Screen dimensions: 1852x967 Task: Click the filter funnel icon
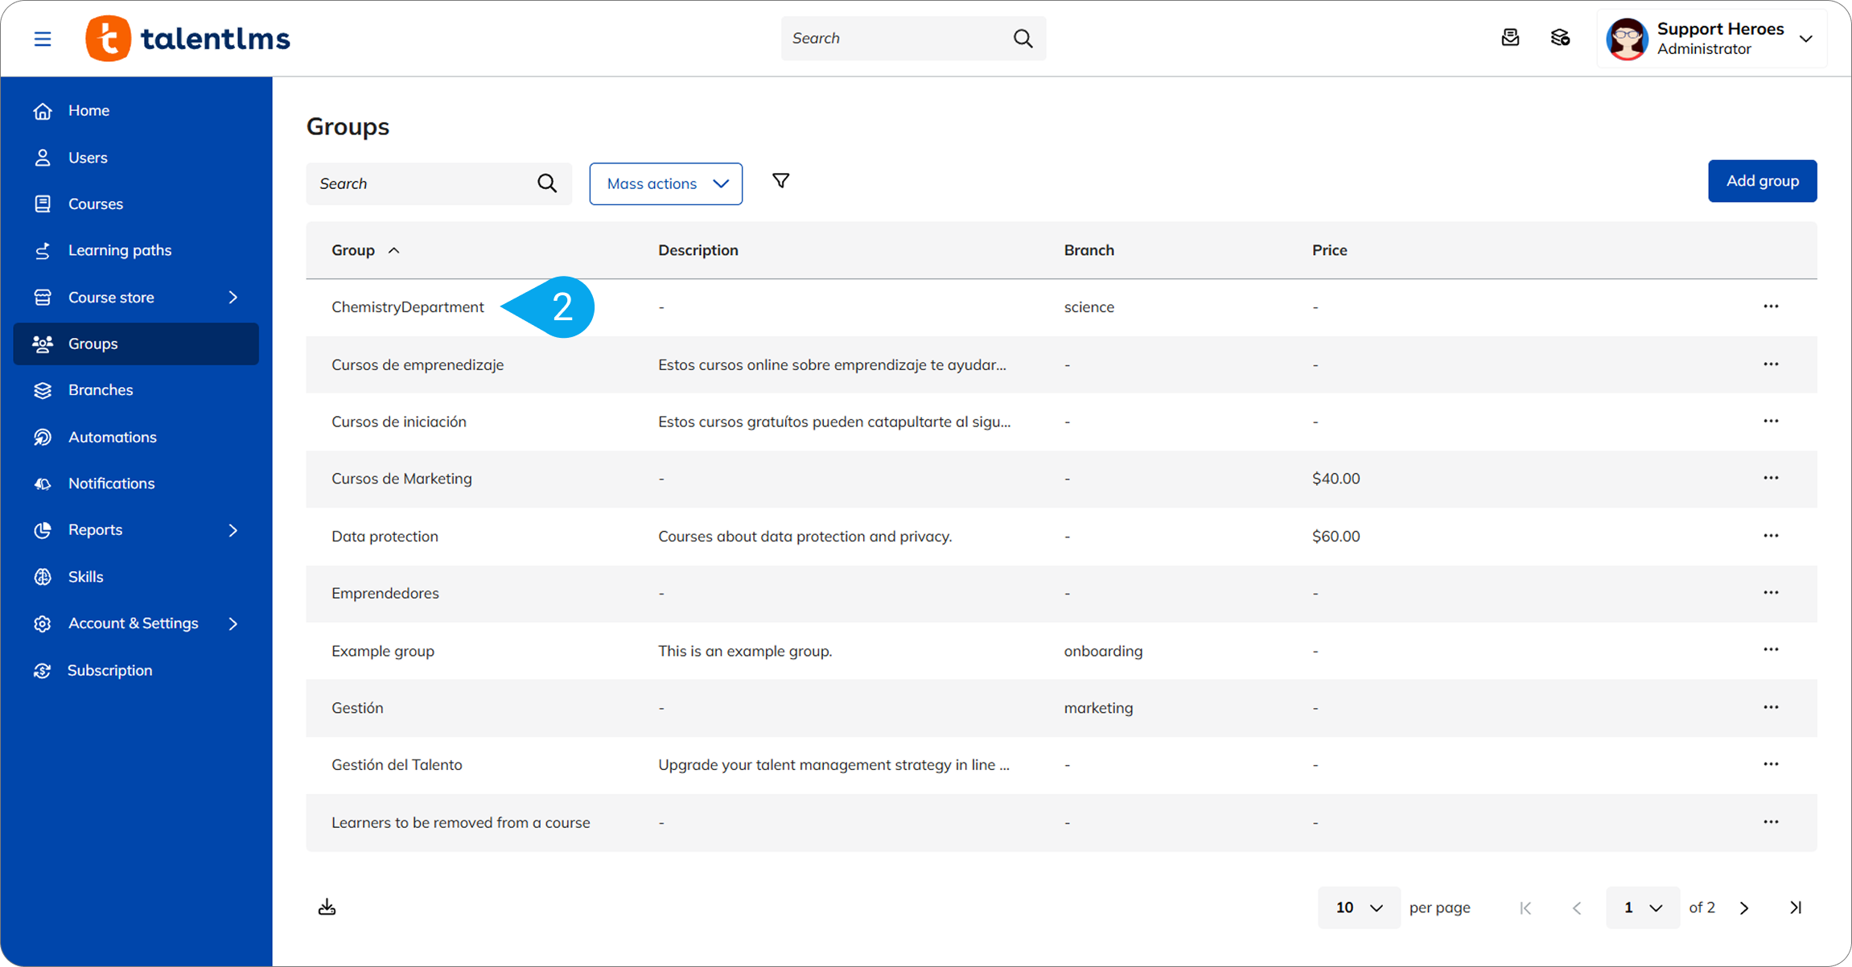[x=780, y=181]
